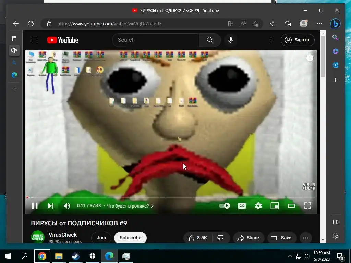Go fullscreen in the video player
Screen dimensions: 351x263
pos(308,206)
